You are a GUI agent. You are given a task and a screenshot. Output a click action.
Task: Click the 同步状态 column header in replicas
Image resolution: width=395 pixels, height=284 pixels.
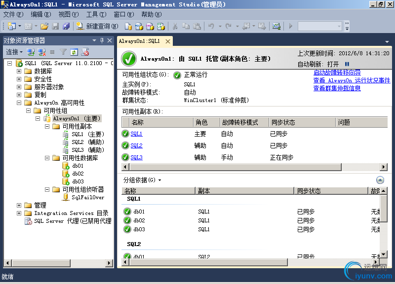pyautogui.click(x=302, y=122)
